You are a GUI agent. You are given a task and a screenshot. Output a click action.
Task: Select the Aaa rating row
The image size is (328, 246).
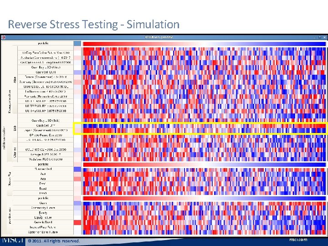click(43, 179)
